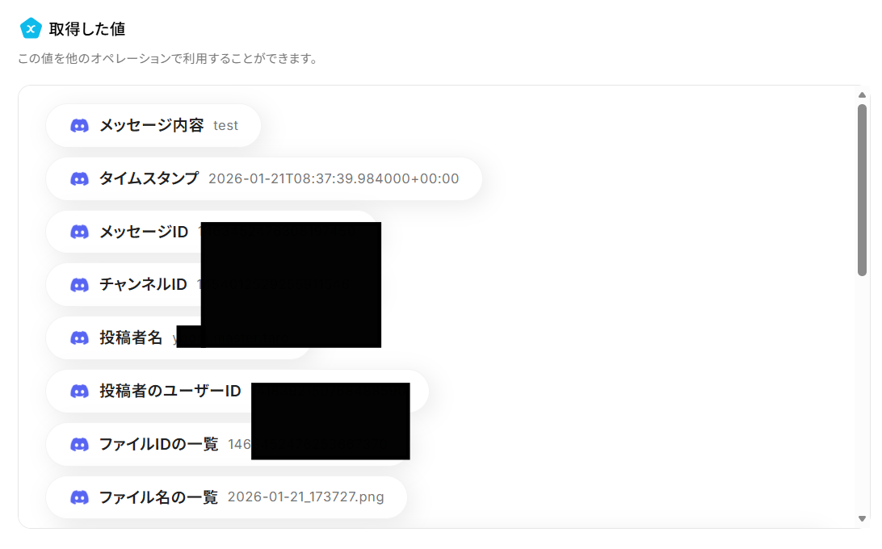Screen dimensions: 882x549
Task: Click the Discord icon beside タイムスタンプ
Action: (79, 179)
